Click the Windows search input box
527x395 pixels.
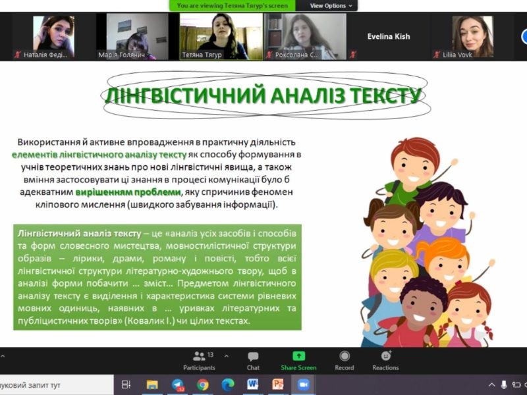[x=53, y=384]
